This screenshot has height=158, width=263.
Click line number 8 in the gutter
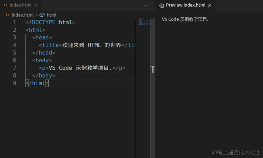[x=15, y=75]
